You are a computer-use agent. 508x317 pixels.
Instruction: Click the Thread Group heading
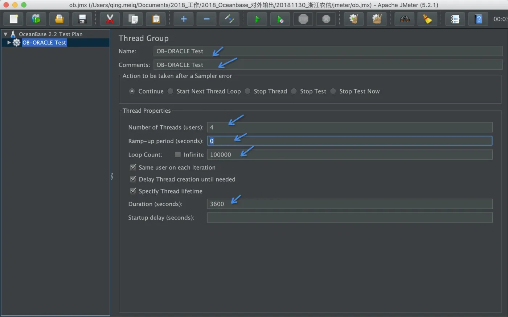click(x=144, y=38)
